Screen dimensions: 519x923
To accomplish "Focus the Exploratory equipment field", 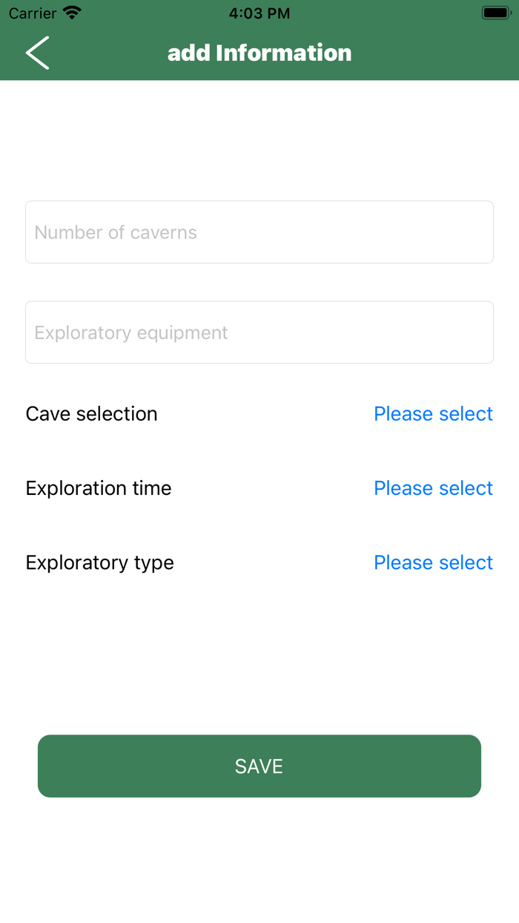I will point(259,332).
